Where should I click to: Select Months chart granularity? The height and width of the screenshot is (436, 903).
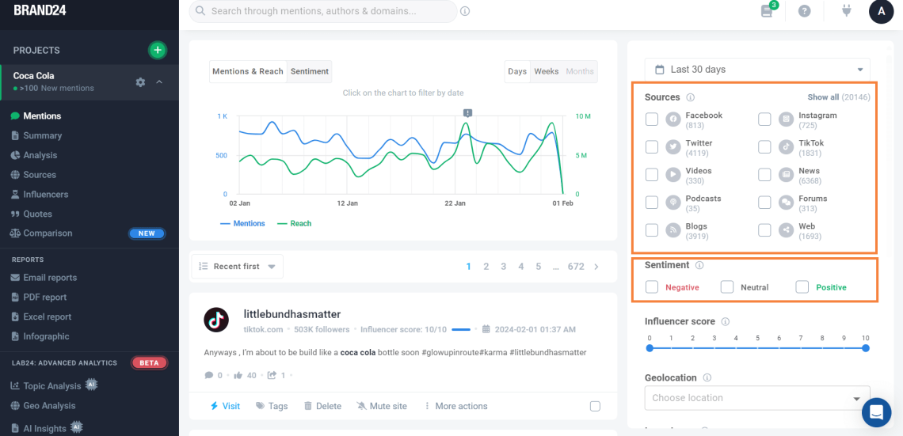(x=580, y=71)
